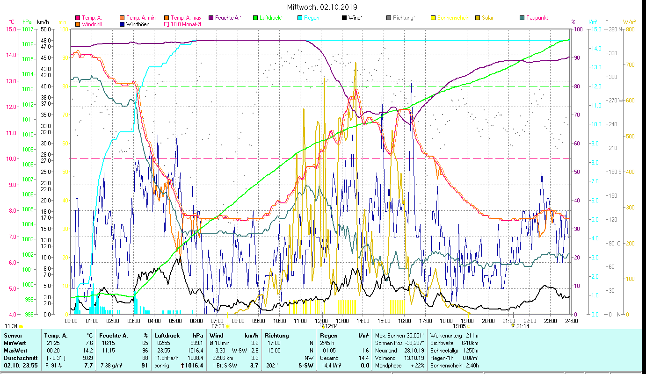Image resolution: width=646 pixels, height=374 pixels.
Task: Click the 7.38 g/m³ humidity value
Action: [112, 366]
